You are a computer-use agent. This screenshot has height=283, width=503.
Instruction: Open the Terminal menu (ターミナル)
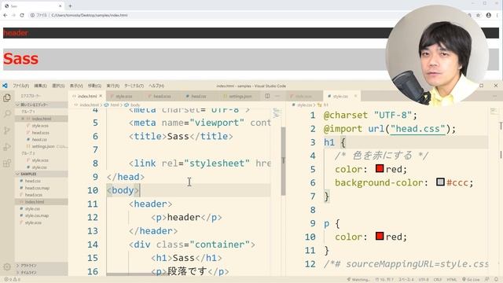pos(134,86)
